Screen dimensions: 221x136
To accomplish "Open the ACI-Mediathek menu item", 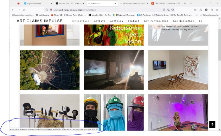I will coord(183,21).
